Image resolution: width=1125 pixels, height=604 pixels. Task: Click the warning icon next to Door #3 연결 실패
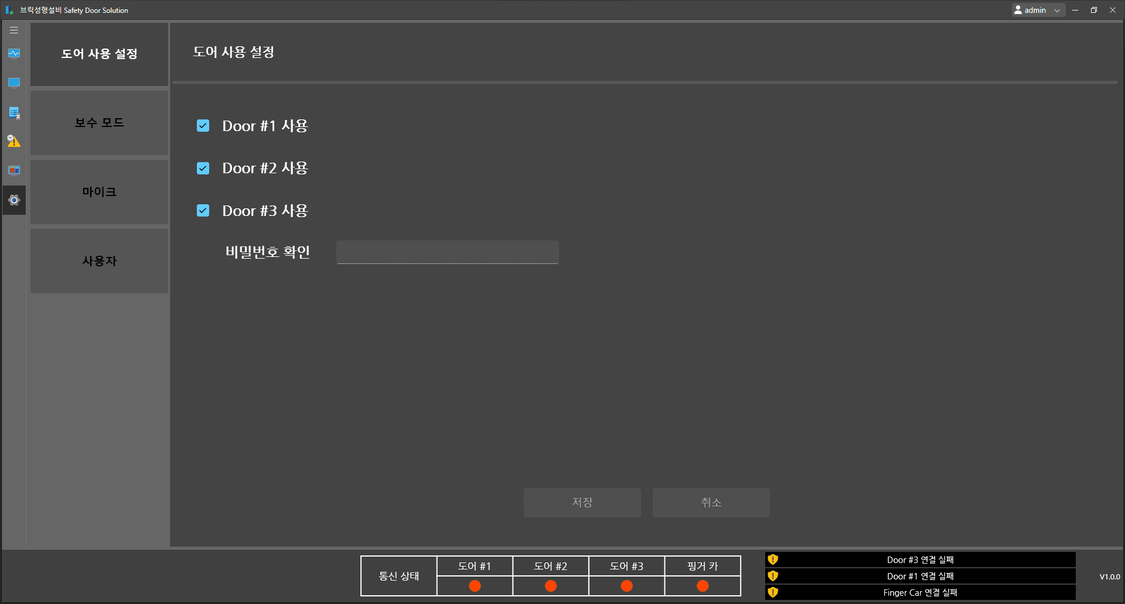click(x=773, y=560)
